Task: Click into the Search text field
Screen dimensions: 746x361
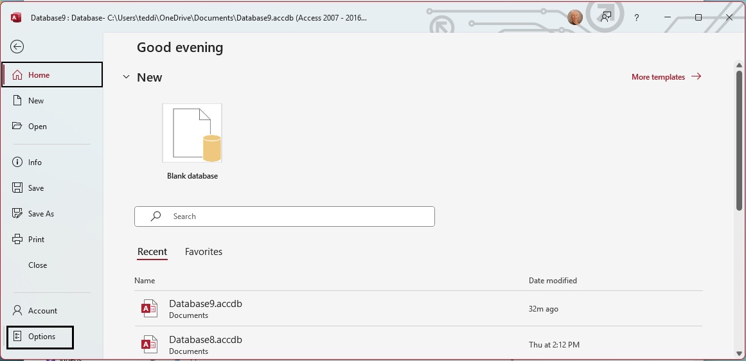Action: pos(296,216)
